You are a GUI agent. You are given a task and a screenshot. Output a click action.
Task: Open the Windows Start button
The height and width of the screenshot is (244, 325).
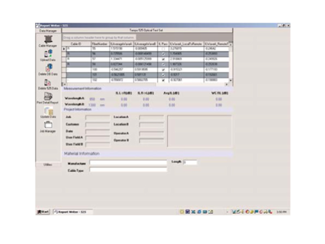(x=43, y=212)
